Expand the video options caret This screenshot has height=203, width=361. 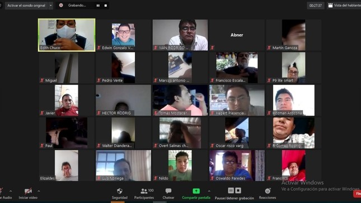pos(39,191)
